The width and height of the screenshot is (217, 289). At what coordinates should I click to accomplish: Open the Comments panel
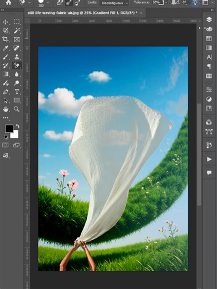209,173
